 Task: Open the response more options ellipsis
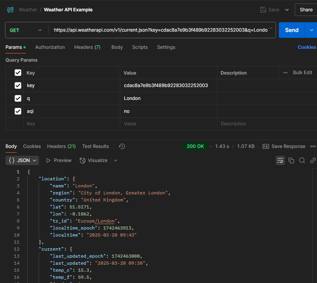[313, 146]
